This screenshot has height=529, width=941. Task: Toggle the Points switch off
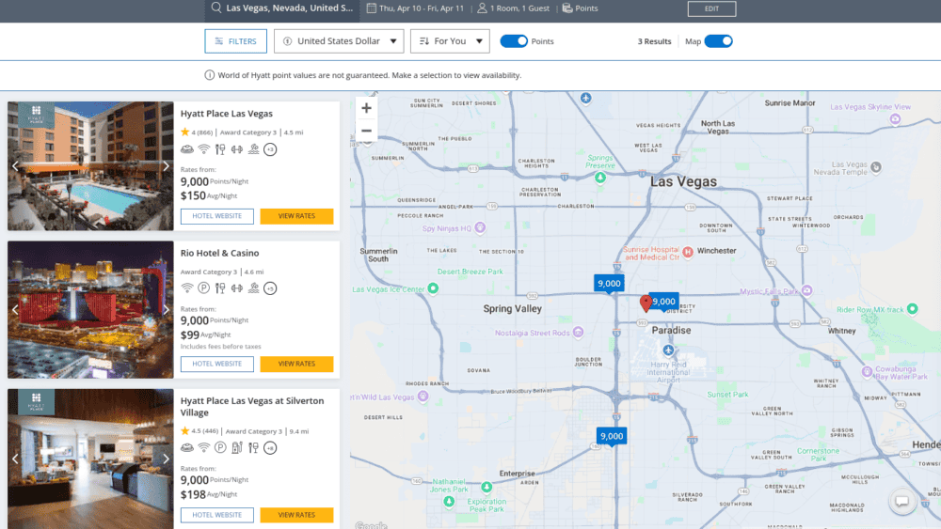(x=514, y=41)
